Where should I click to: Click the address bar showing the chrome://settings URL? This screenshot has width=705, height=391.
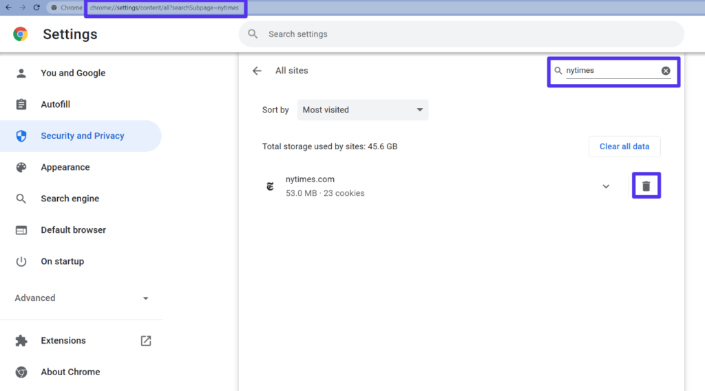tap(165, 8)
